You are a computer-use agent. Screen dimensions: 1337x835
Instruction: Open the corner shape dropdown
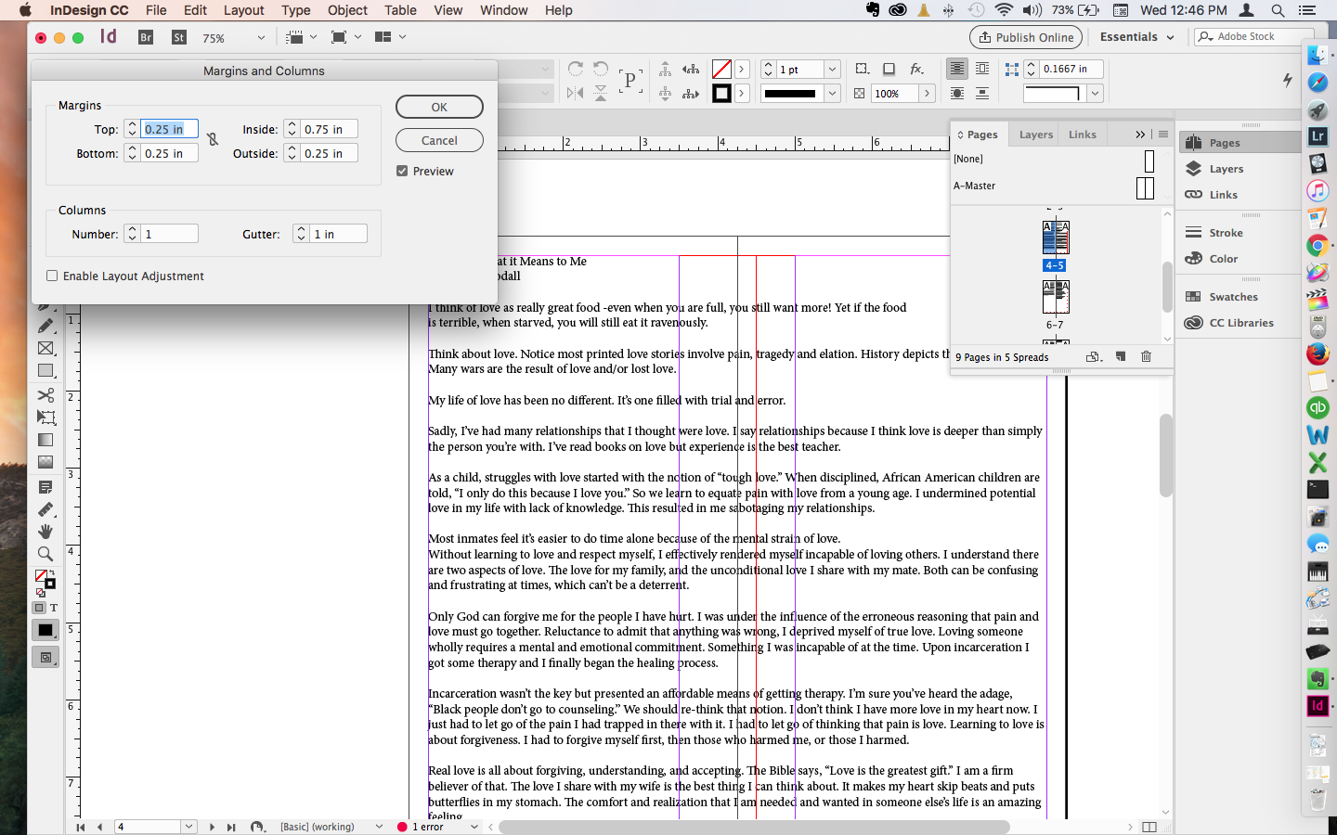point(1096,94)
